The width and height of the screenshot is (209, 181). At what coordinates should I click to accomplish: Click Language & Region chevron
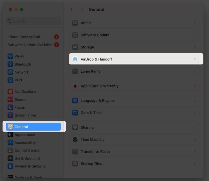[195, 100]
